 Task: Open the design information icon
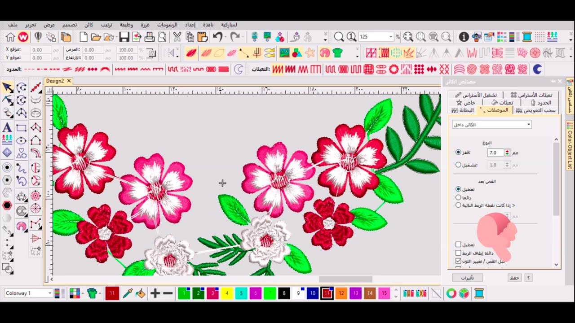tap(464, 37)
